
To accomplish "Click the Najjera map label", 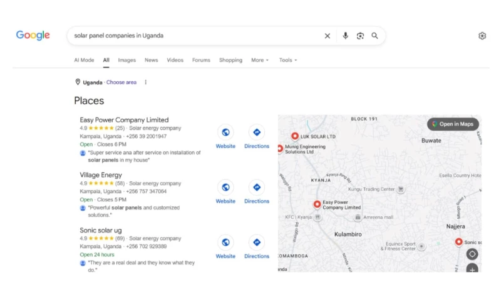I will click(456, 226).
